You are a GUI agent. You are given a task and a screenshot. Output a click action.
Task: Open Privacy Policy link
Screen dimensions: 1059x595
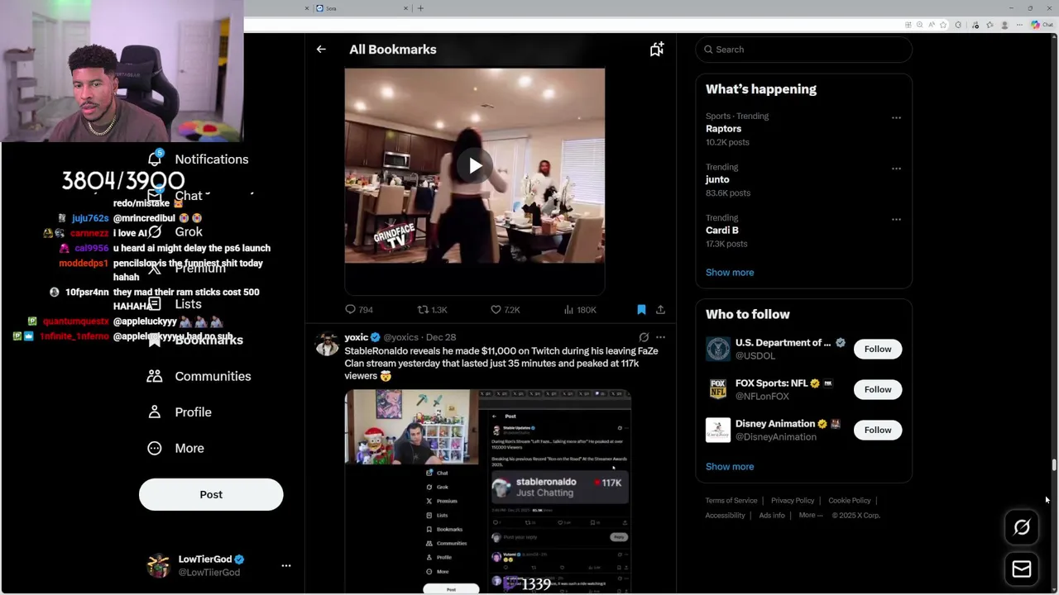click(x=793, y=501)
